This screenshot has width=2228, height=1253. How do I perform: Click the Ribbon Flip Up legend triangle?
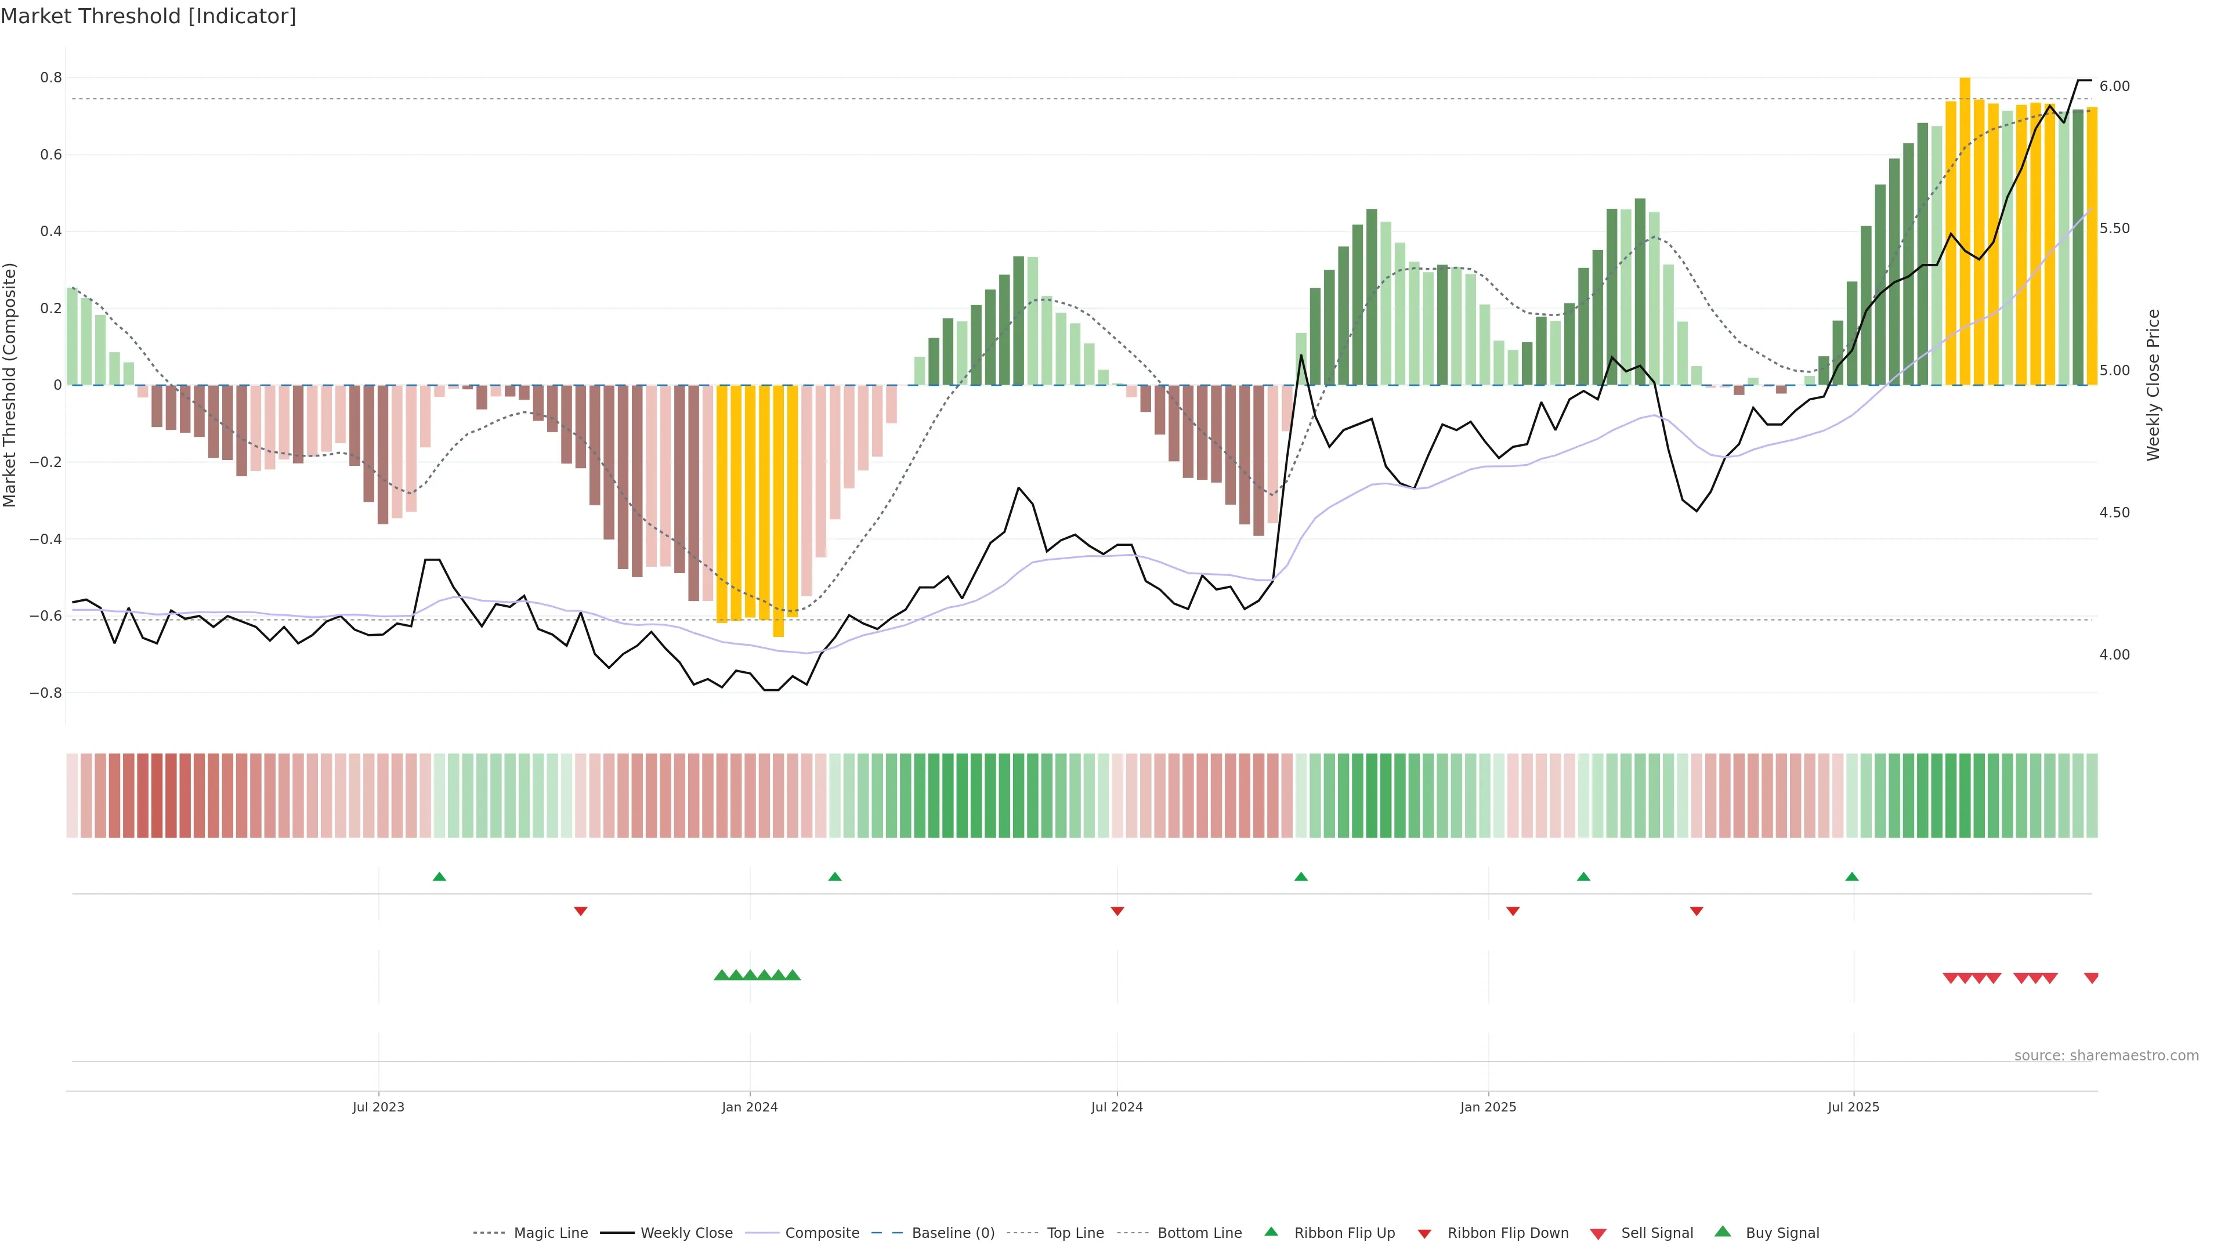tap(1271, 1232)
